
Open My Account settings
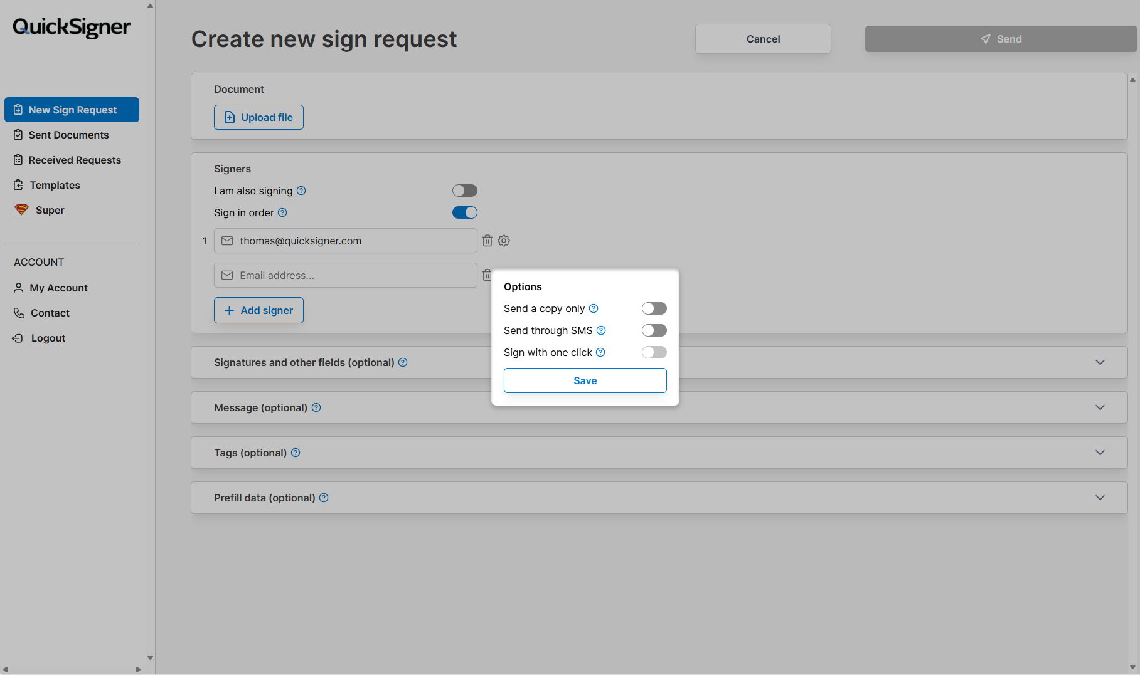58,288
